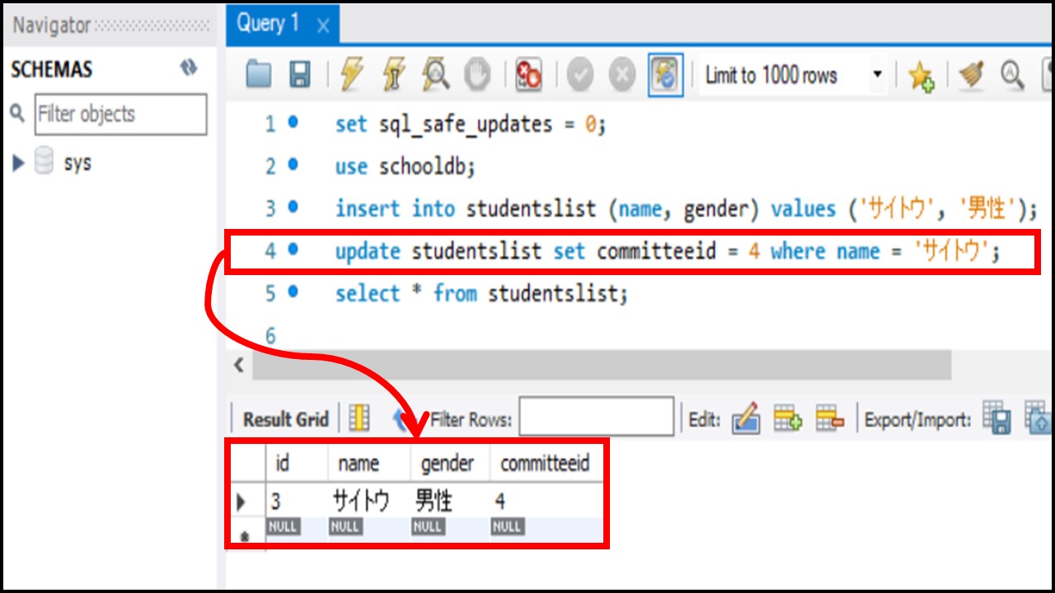Delete selected rows icon
This screenshot has width=1055, height=593.
[x=830, y=418]
